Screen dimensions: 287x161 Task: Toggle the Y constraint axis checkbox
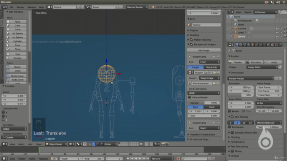tap(3, 116)
